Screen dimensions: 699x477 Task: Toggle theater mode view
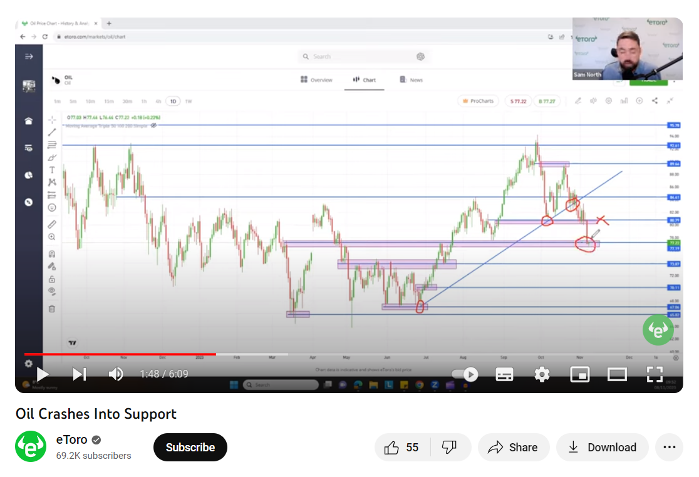617,374
